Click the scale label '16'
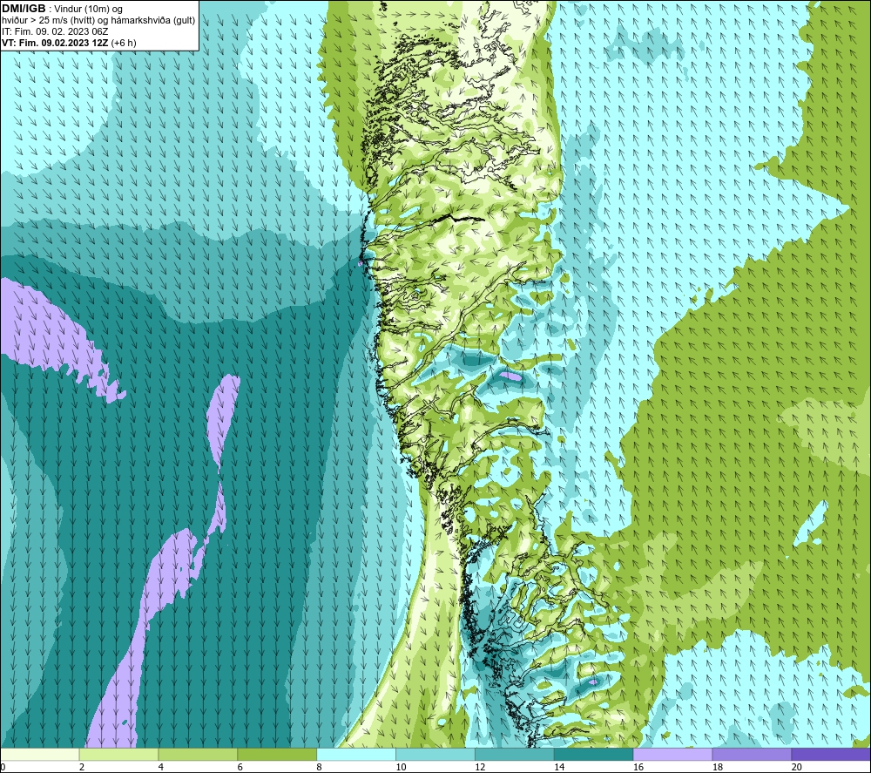The image size is (871, 773). pos(638,767)
